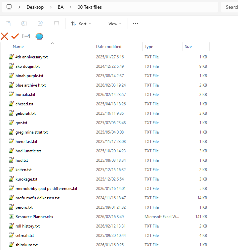Click the 141 KB size cell

tap(201, 217)
